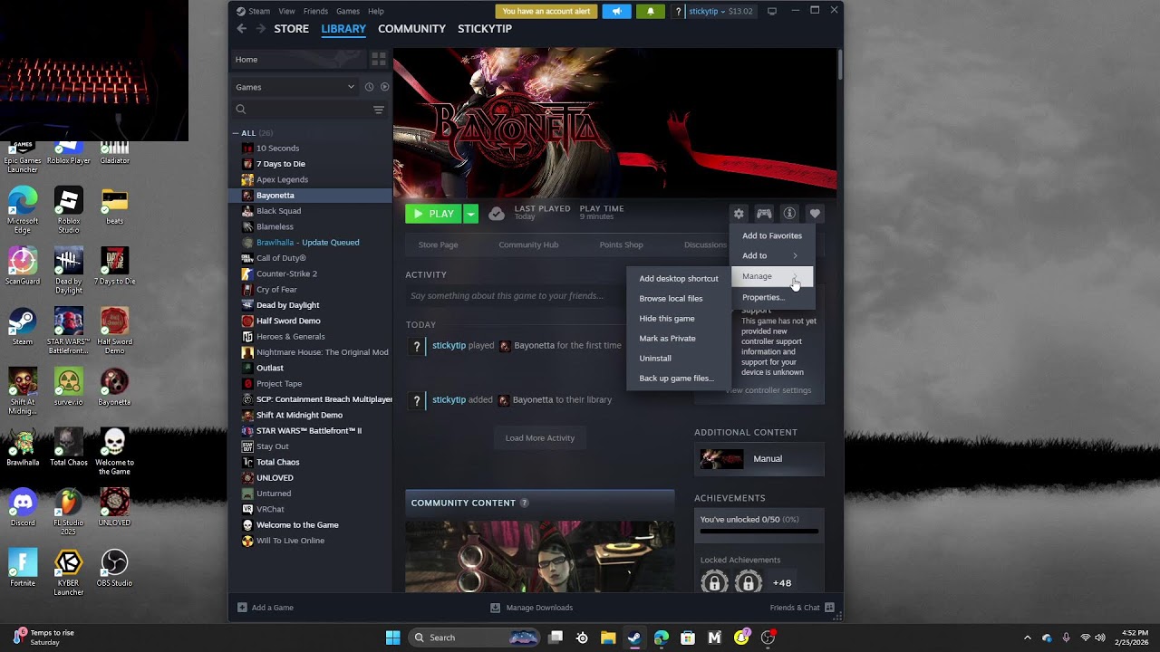This screenshot has height=652, width=1160.
Task: Open the STORE tab
Action: [x=291, y=29]
